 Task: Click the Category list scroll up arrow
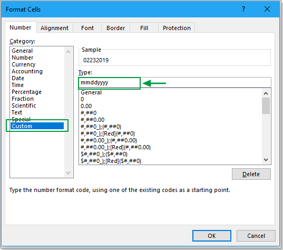[x=68, y=52]
